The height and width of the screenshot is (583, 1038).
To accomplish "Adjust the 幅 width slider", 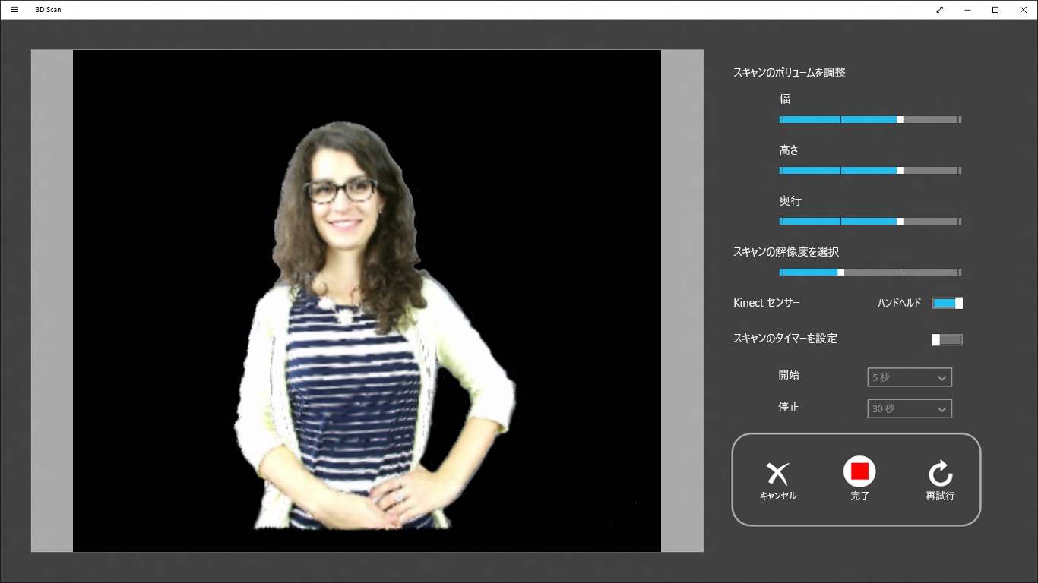I will click(899, 119).
